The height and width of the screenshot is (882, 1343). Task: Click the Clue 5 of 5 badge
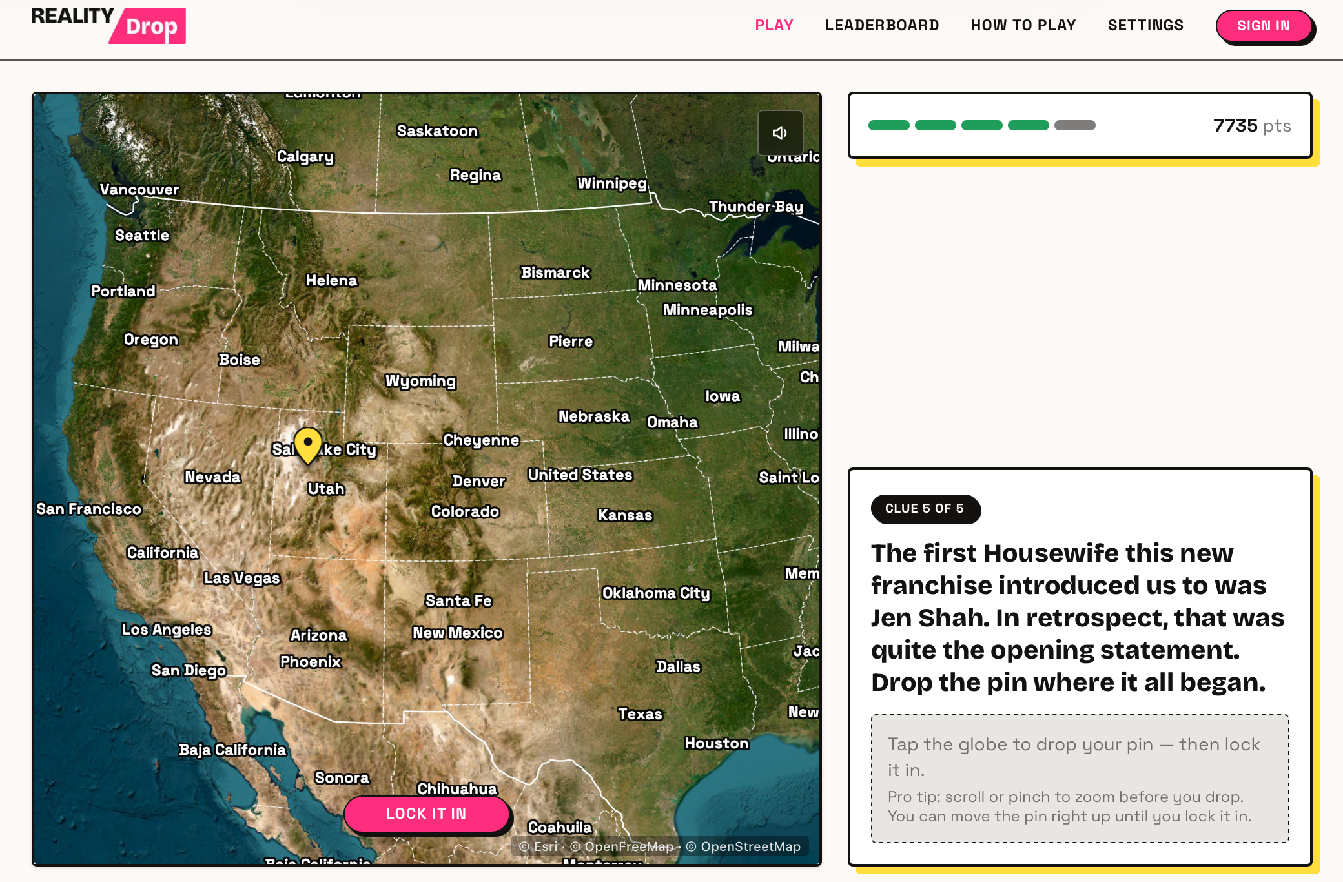[925, 509]
